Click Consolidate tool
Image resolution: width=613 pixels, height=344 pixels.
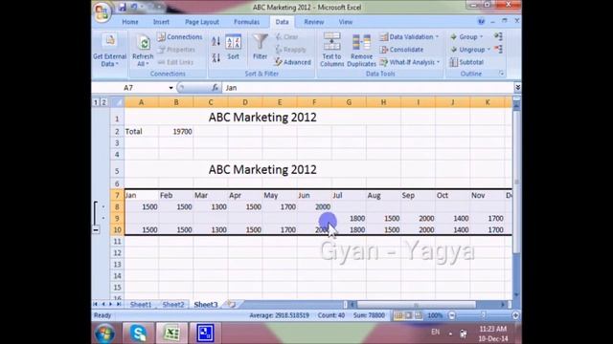coord(402,50)
